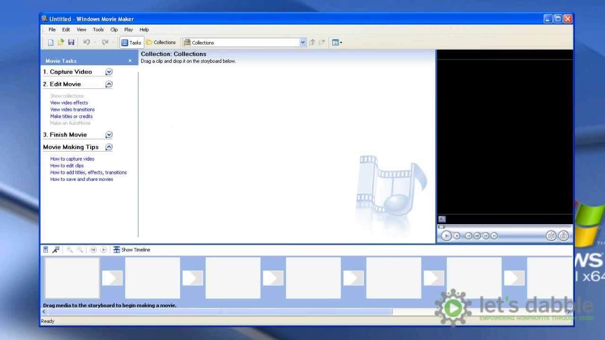605x340 pixels.
Task: Select the first empty storyboard clip cell
Action: 72,278
